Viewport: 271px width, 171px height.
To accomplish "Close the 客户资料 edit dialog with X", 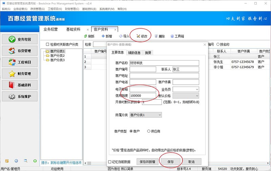I will point(205,45).
